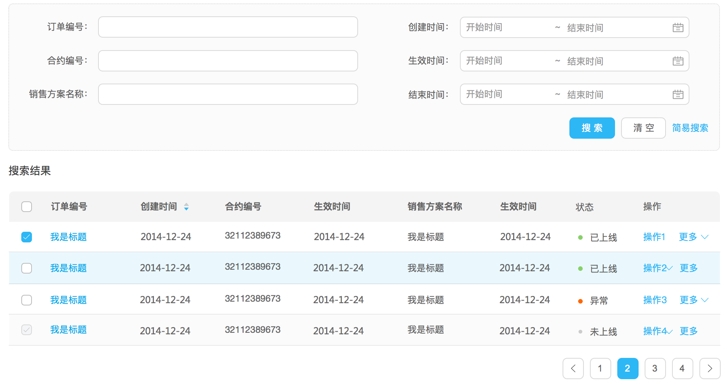Image resolution: width=726 pixels, height=386 pixels.
Task: Open the calendar picker for 创建时间
Action: [x=678, y=27]
